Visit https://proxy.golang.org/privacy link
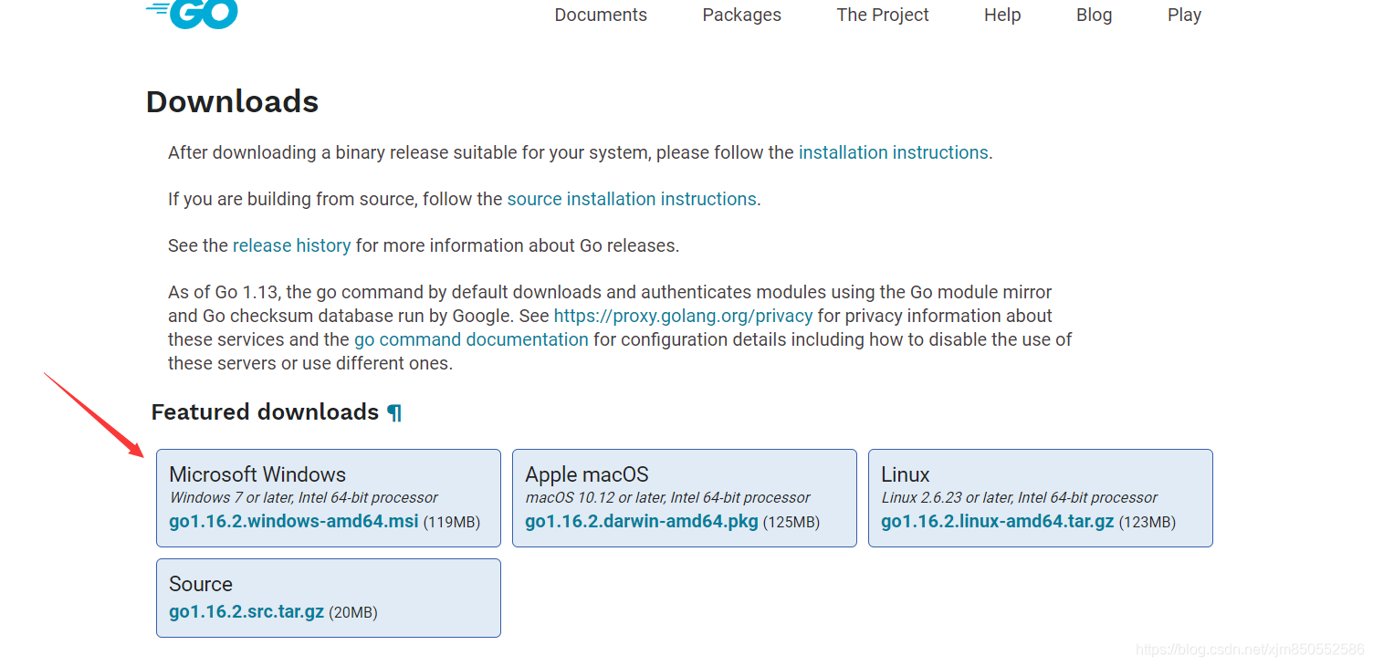 click(x=683, y=316)
